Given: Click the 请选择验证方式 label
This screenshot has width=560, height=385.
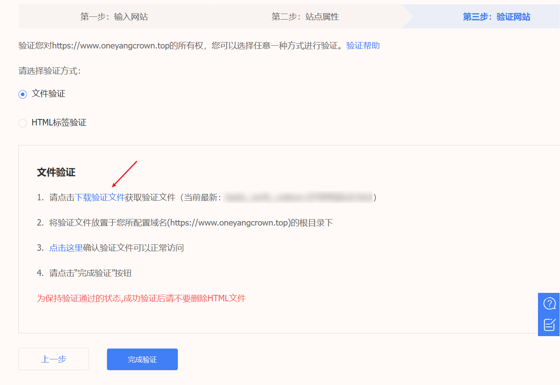Looking at the screenshot, I should click(x=50, y=71).
